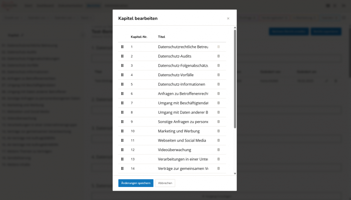Delete chapter 13 Verarbeitungen in einer Unternehmensgruppe
The image size is (351, 200).
point(219,159)
